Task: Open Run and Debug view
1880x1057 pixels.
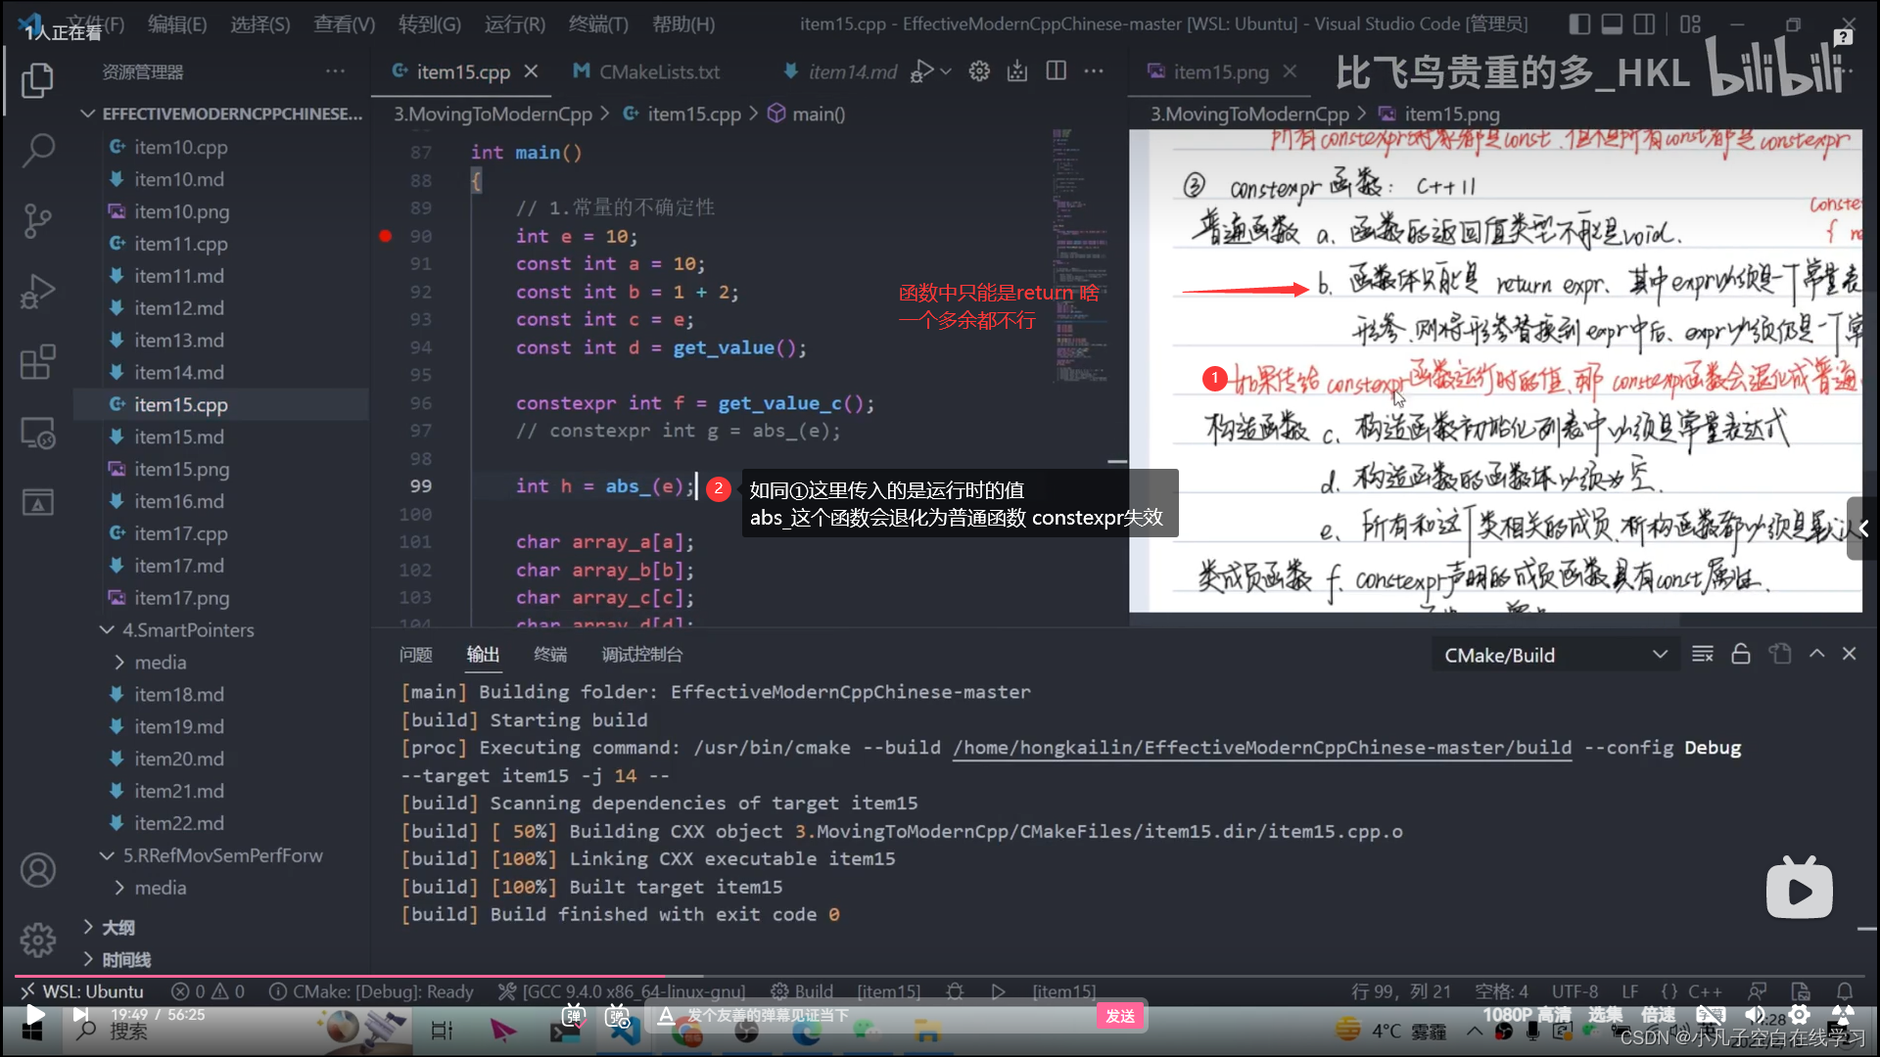Action: point(37,292)
